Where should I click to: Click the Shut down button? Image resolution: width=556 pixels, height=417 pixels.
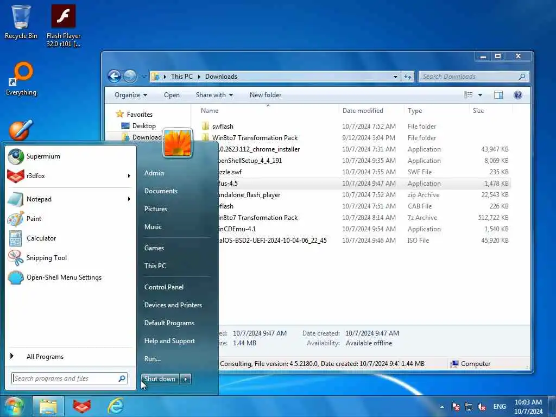pyautogui.click(x=160, y=379)
